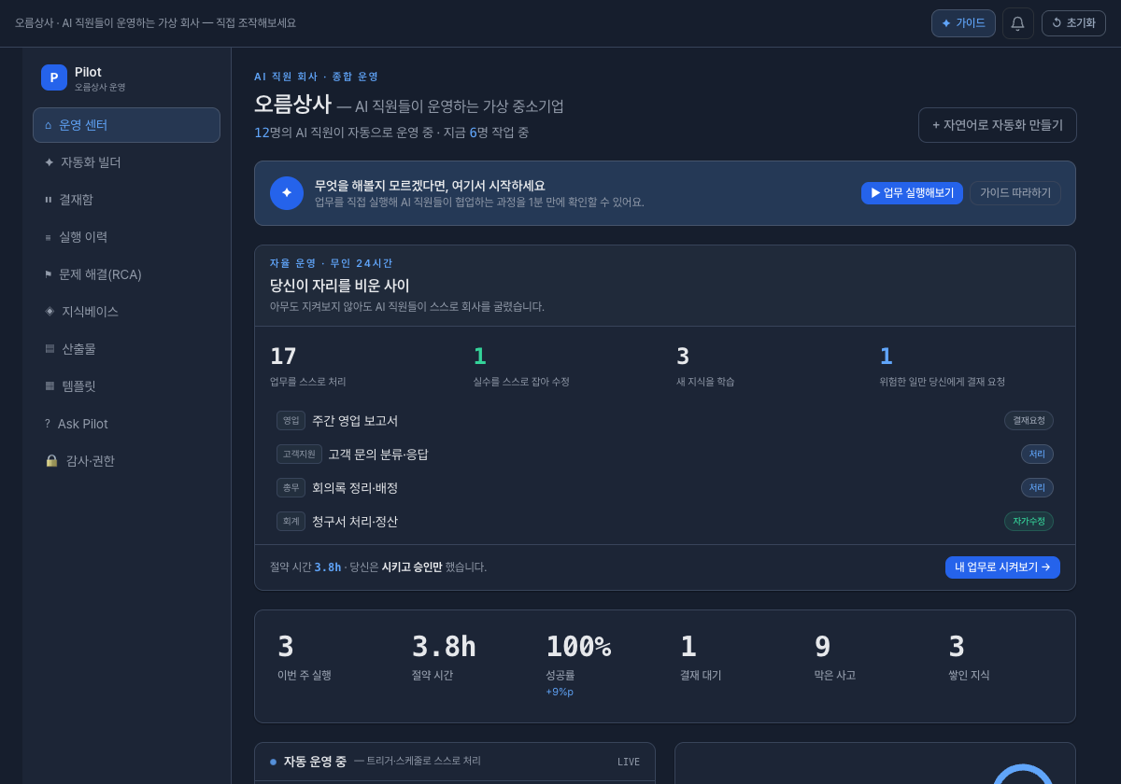Click the Pilot logo icon
The image size is (1121, 784).
(x=54, y=77)
